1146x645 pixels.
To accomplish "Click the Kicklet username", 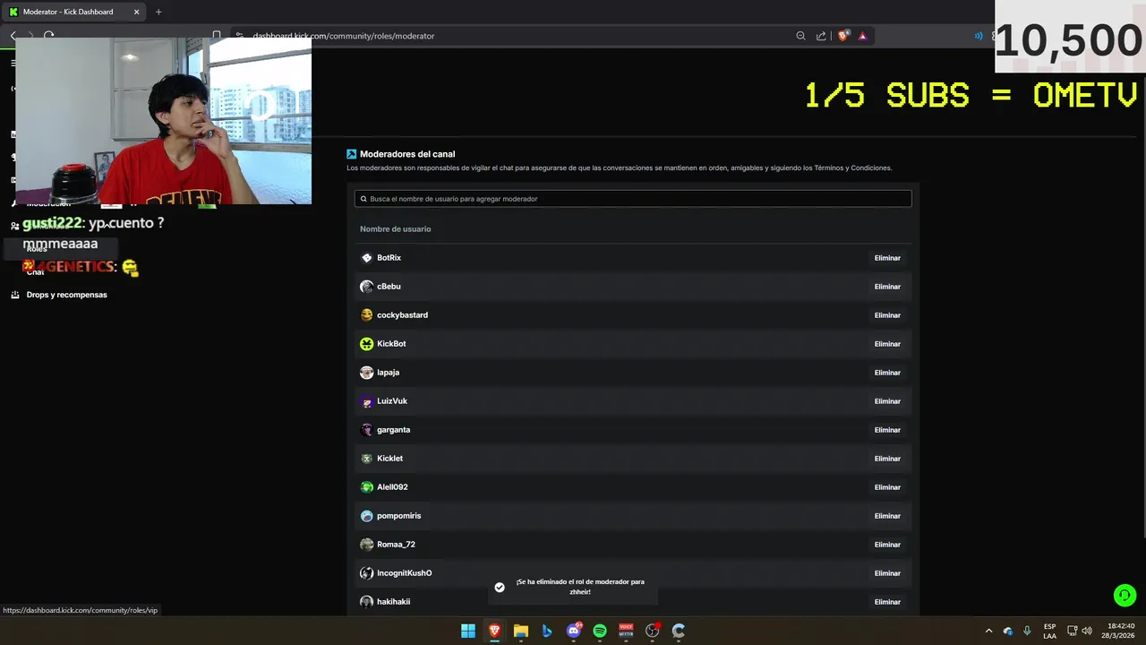I will [x=389, y=459].
